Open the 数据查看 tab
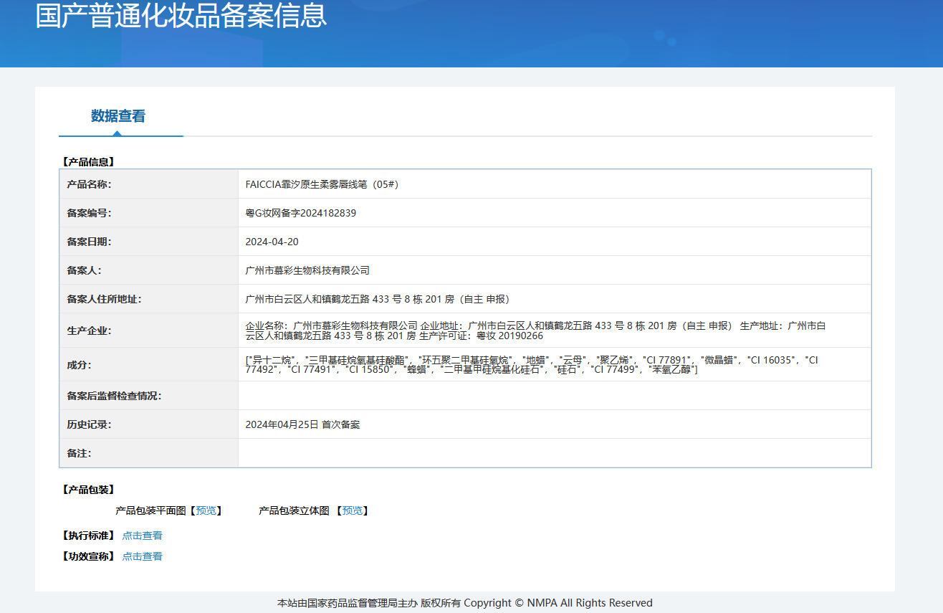The width and height of the screenshot is (943, 613). pyautogui.click(x=118, y=116)
